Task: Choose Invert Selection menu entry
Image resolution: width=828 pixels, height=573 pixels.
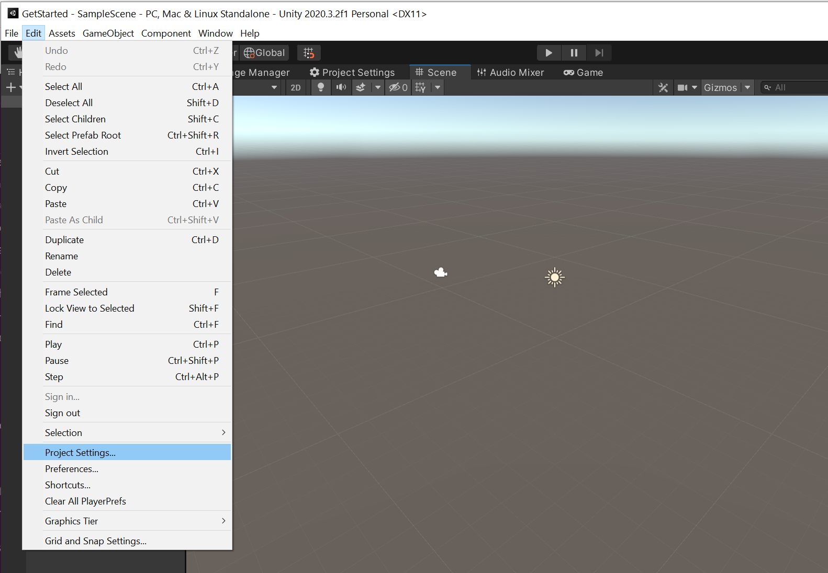Action: pyautogui.click(x=127, y=152)
